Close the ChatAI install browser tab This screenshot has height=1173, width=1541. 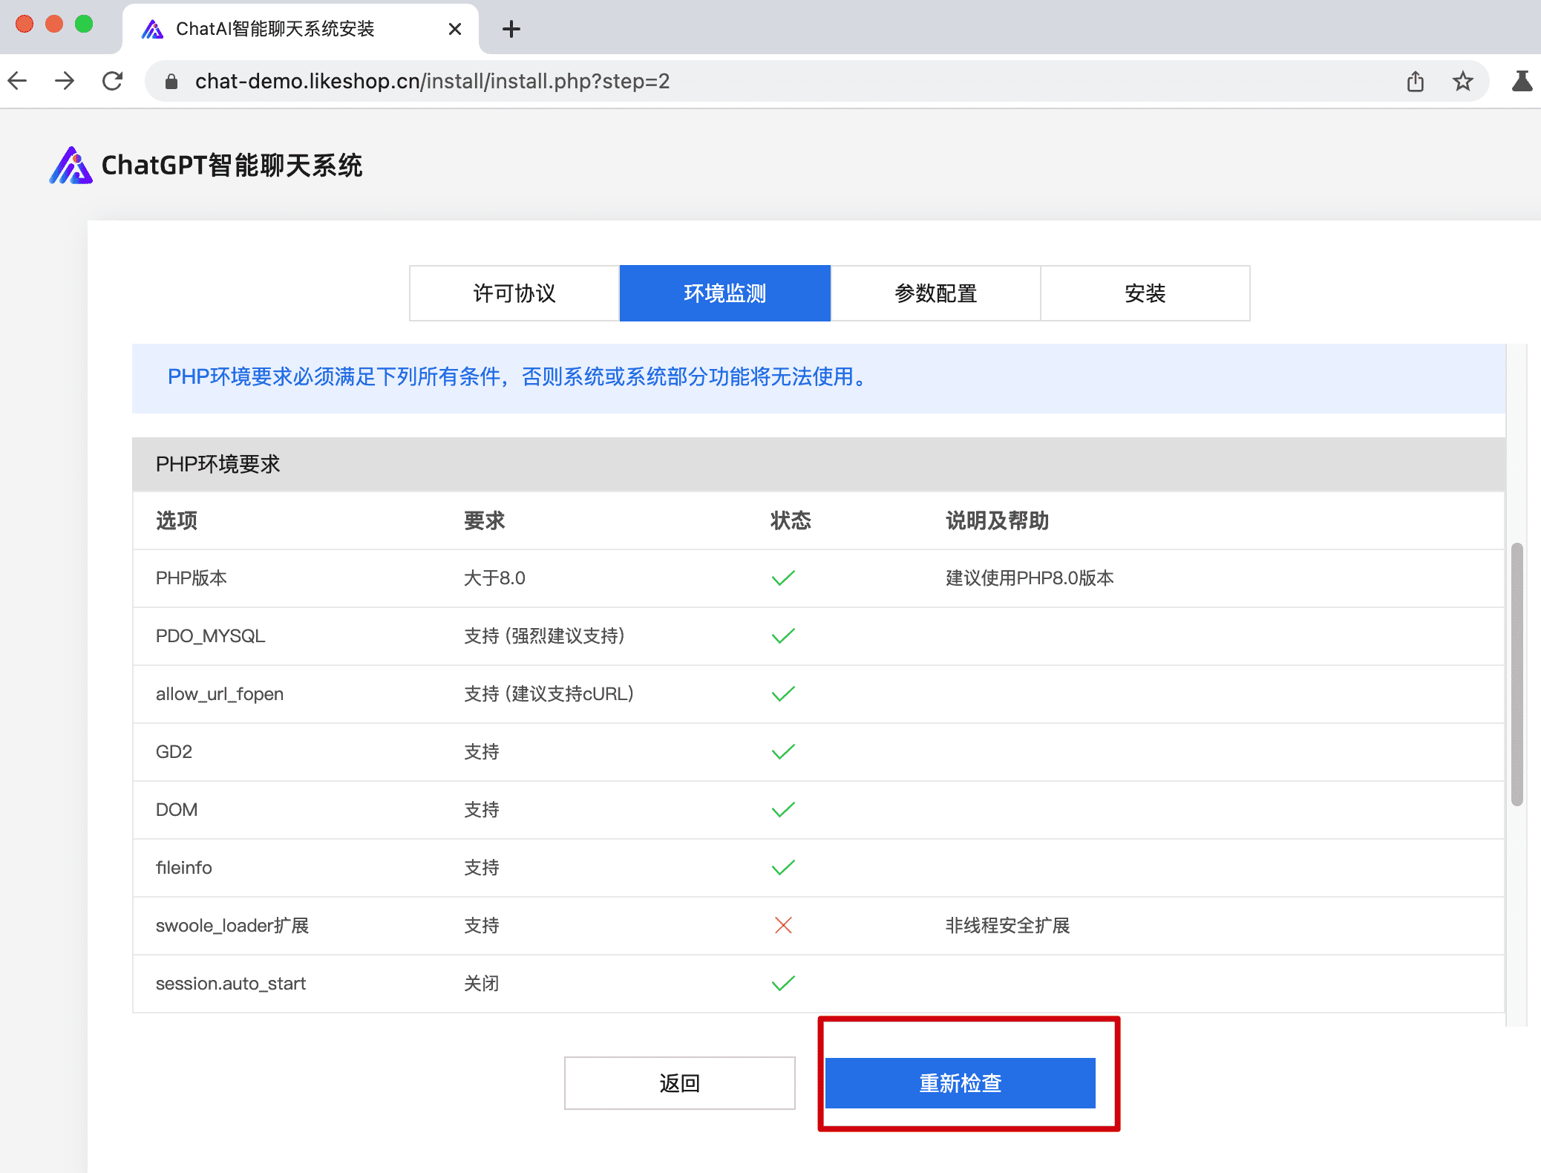click(455, 29)
